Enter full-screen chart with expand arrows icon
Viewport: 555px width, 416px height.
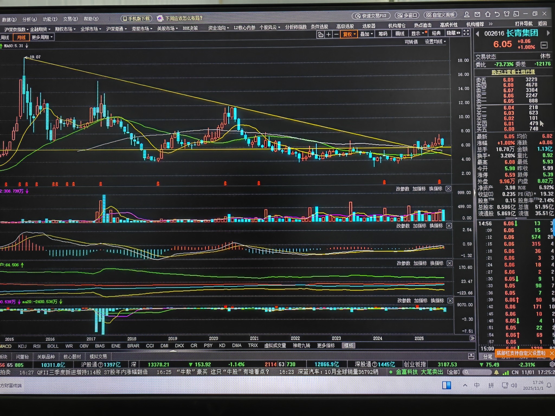click(x=466, y=33)
